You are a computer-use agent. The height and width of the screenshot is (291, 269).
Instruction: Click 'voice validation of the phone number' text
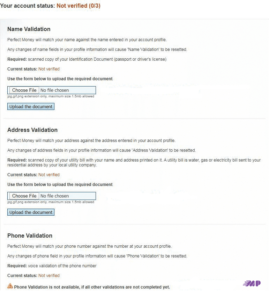pos(62,266)
